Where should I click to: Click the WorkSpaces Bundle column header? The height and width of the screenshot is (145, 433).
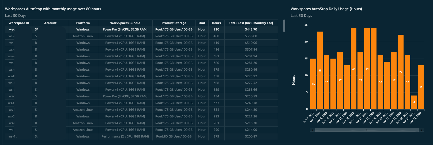[x=125, y=23]
